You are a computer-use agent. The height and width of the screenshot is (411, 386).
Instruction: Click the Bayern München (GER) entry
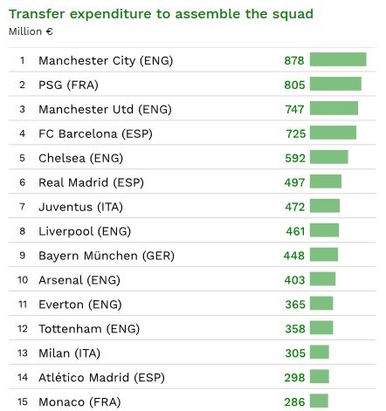[107, 256]
